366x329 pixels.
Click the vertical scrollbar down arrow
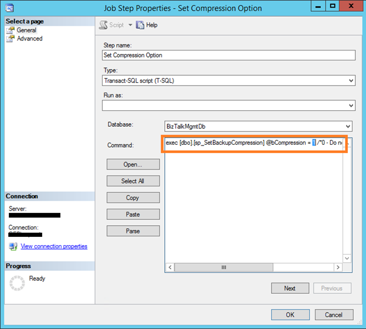click(x=347, y=258)
